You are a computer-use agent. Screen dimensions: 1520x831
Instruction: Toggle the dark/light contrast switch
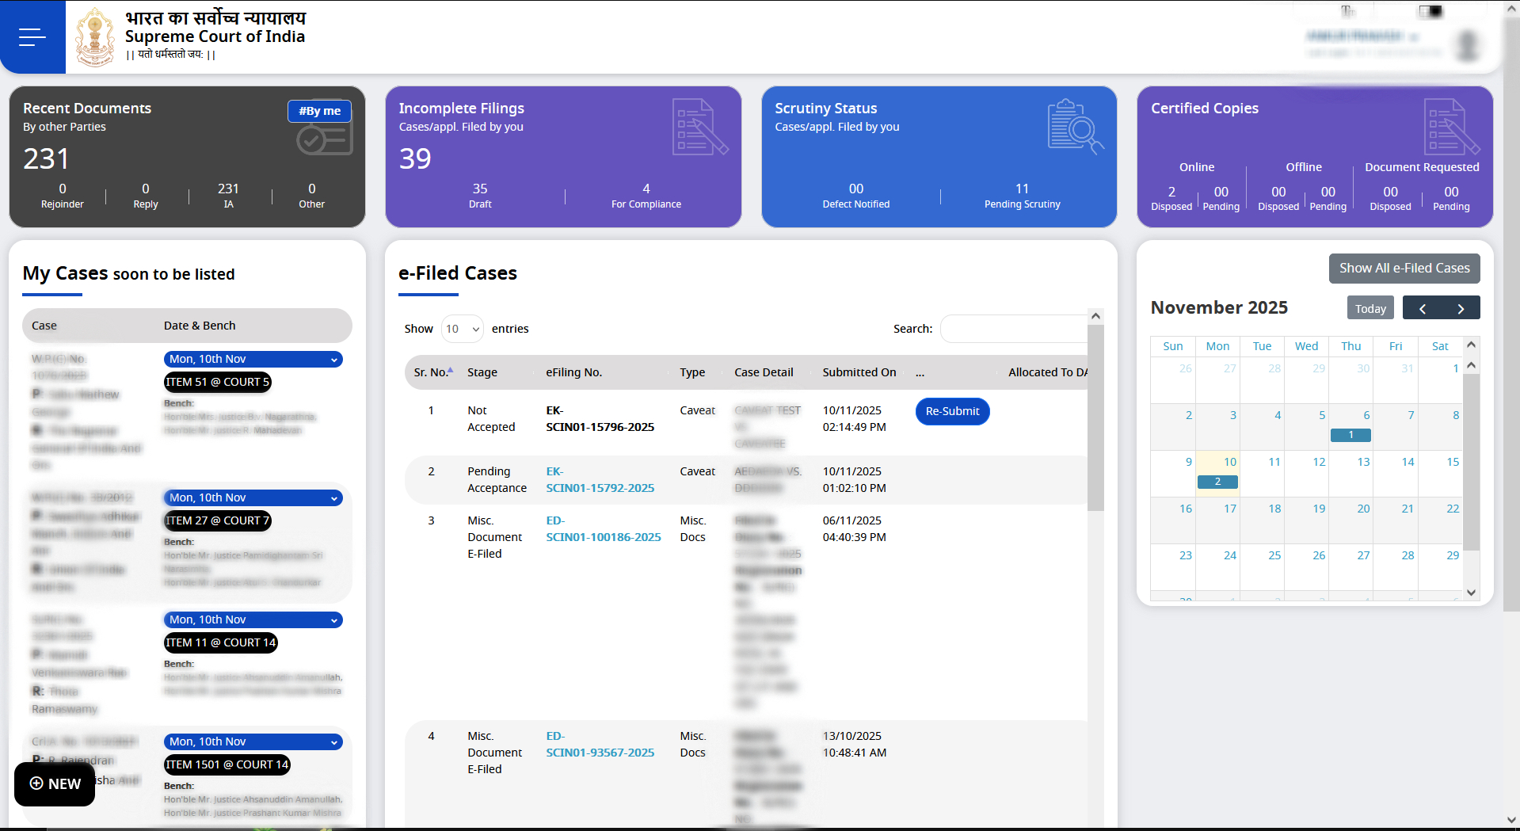1430,11
